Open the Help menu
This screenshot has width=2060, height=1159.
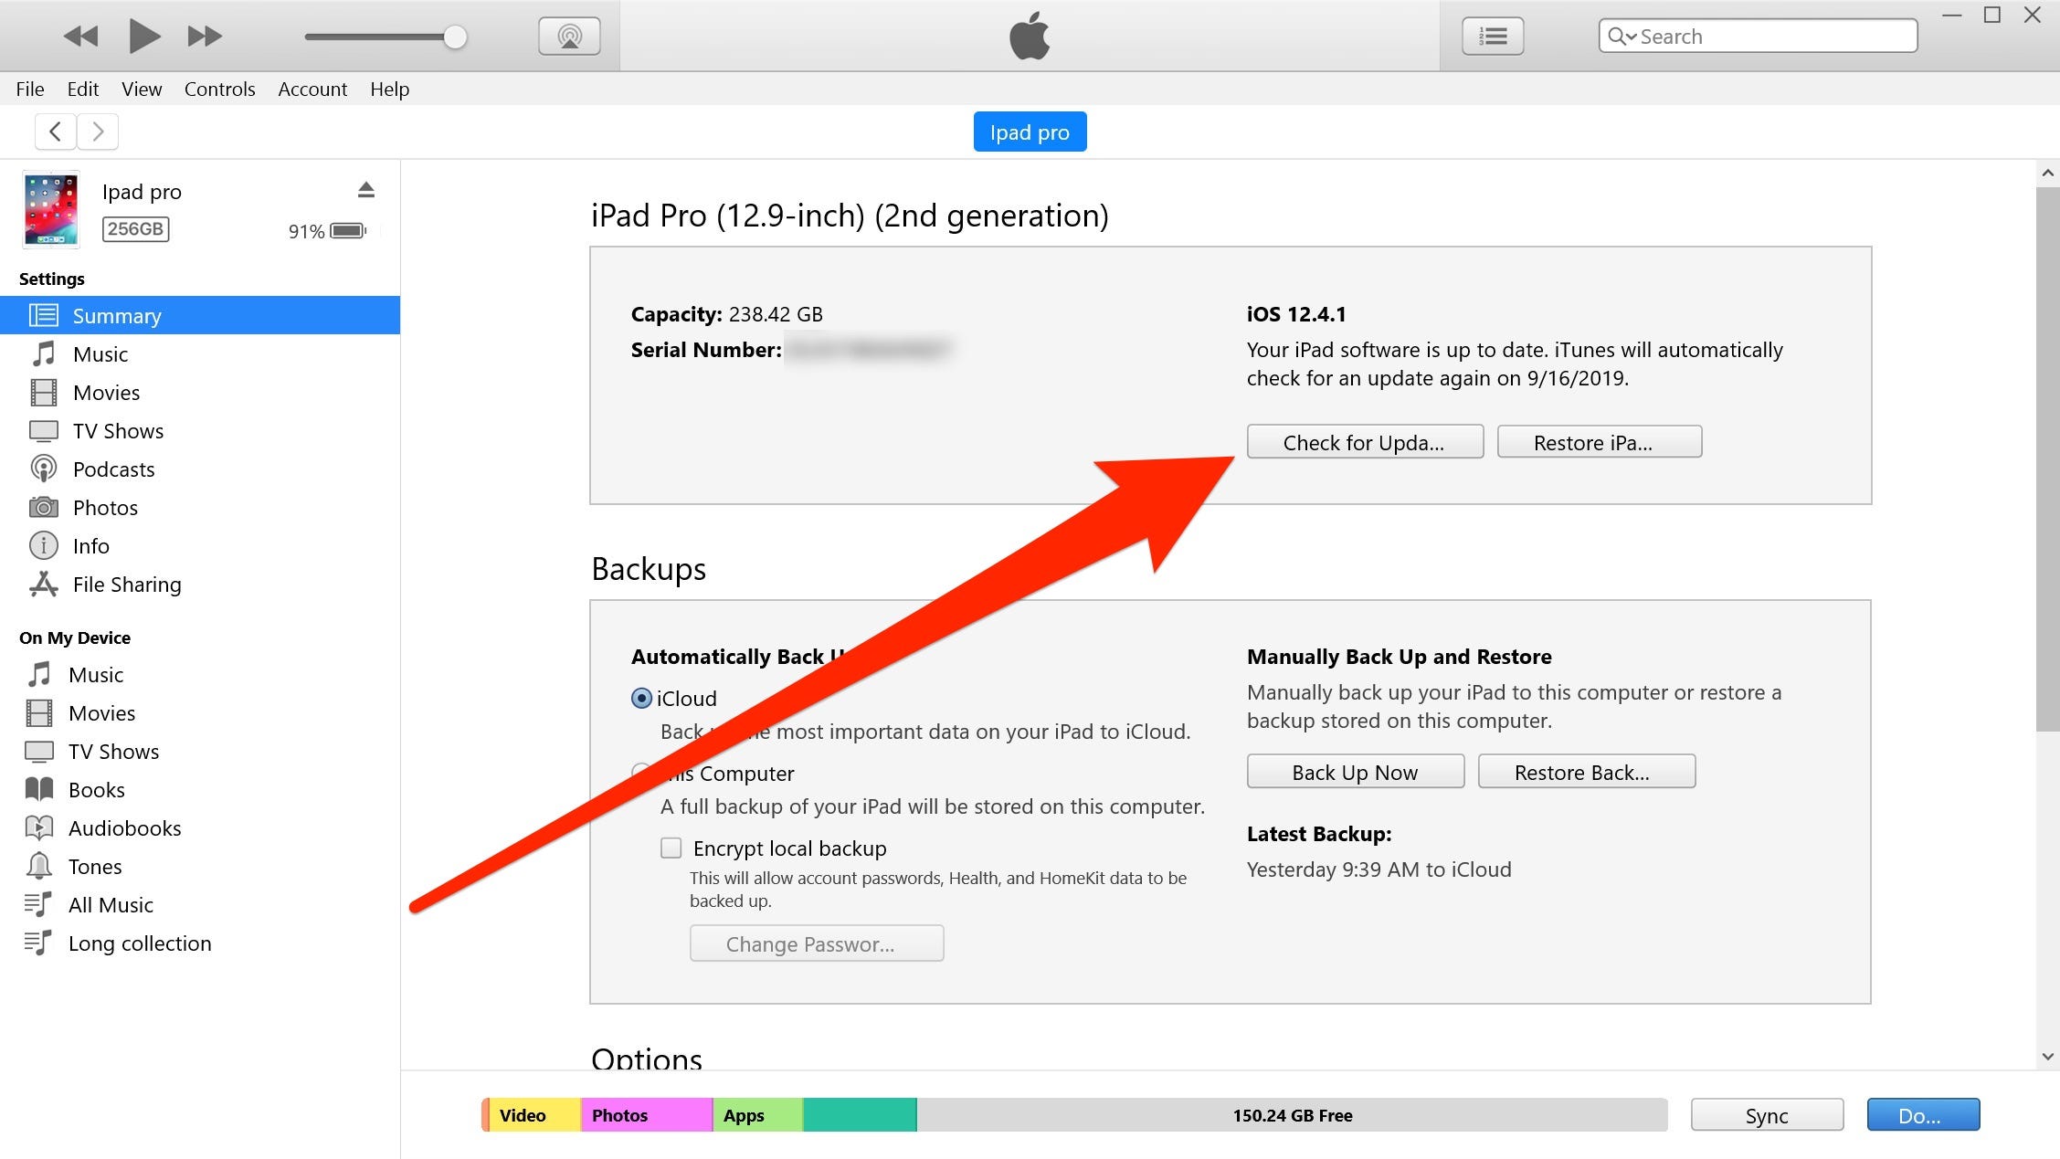[389, 89]
